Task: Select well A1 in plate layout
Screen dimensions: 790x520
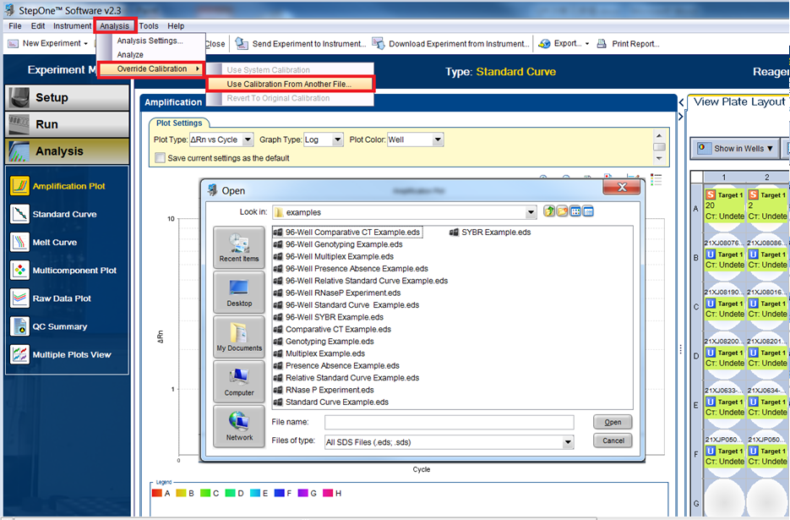Action: pos(724,205)
